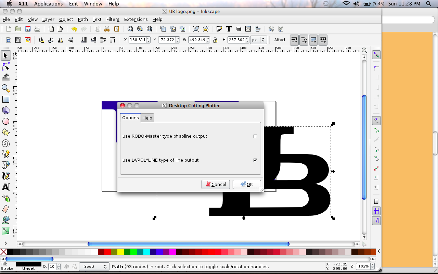Uncheck LWPOLYLINE type of line output
438x274 pixels.
tap(255, 160)
